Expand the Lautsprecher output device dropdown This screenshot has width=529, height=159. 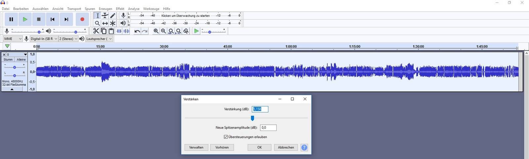tap(99, 39)
